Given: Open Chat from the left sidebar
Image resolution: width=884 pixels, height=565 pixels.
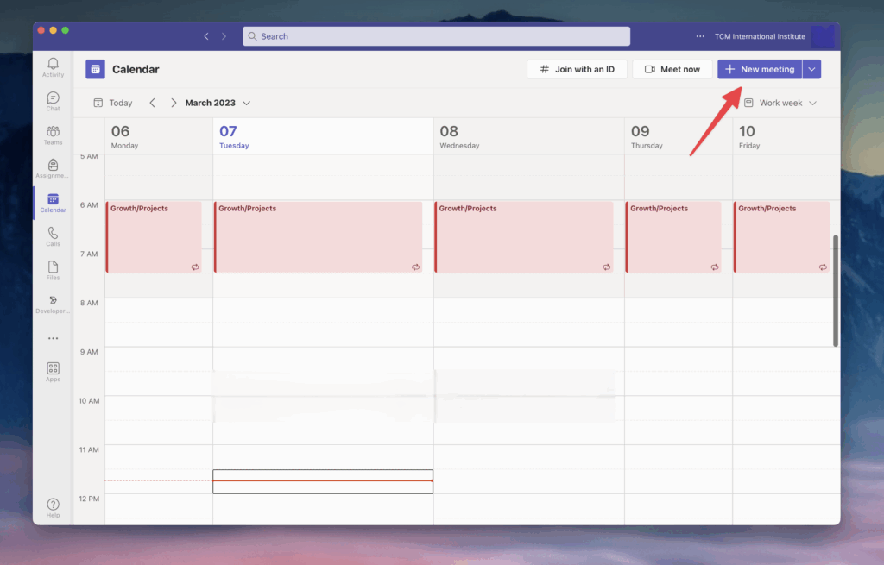Looking at the screenshot, I should (x=53, y=101).
